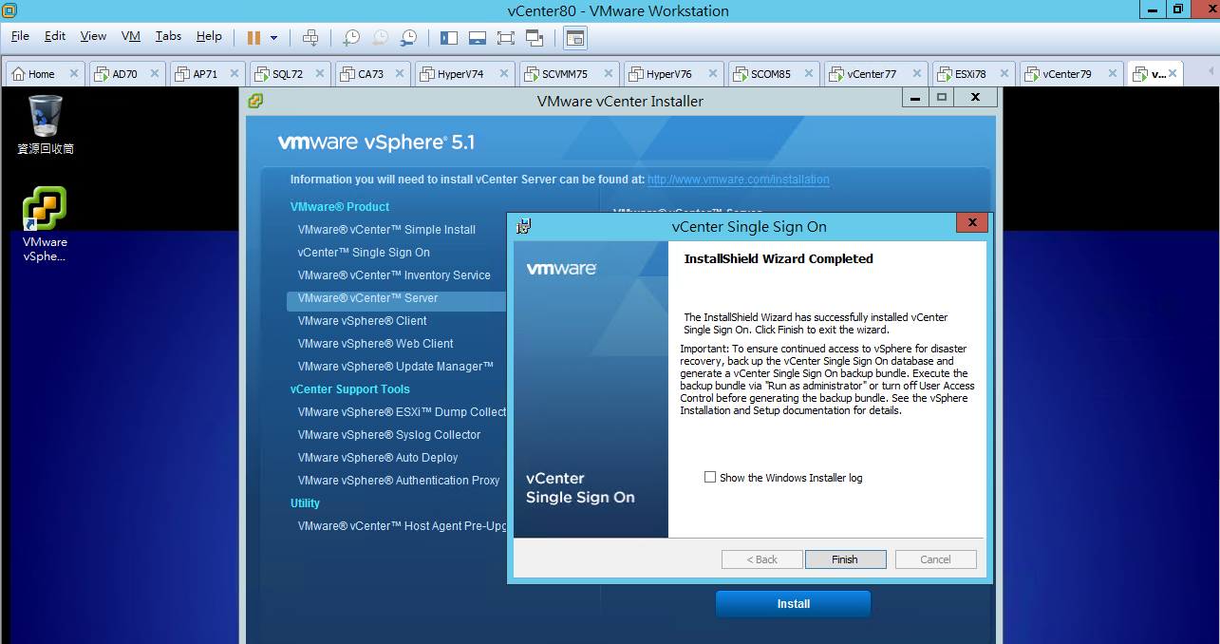This screenshot has width=1220, height=644.
Task: Revert the VM to its previous snapshot
Action: coord(380,38)
